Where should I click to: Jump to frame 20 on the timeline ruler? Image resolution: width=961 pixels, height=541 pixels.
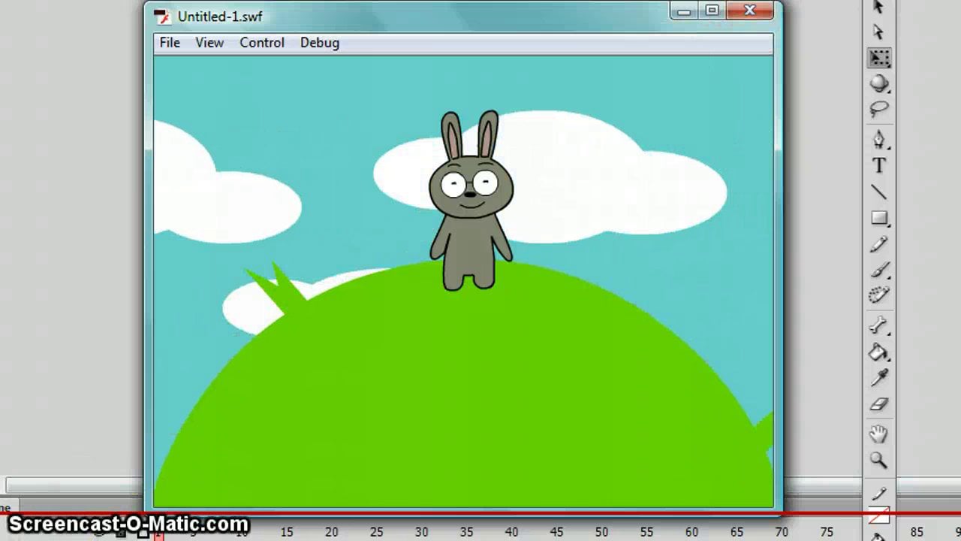[332, 532]
